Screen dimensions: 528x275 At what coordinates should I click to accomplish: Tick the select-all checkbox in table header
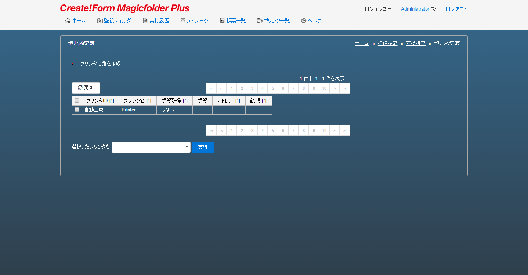click(x=77, y=100)
